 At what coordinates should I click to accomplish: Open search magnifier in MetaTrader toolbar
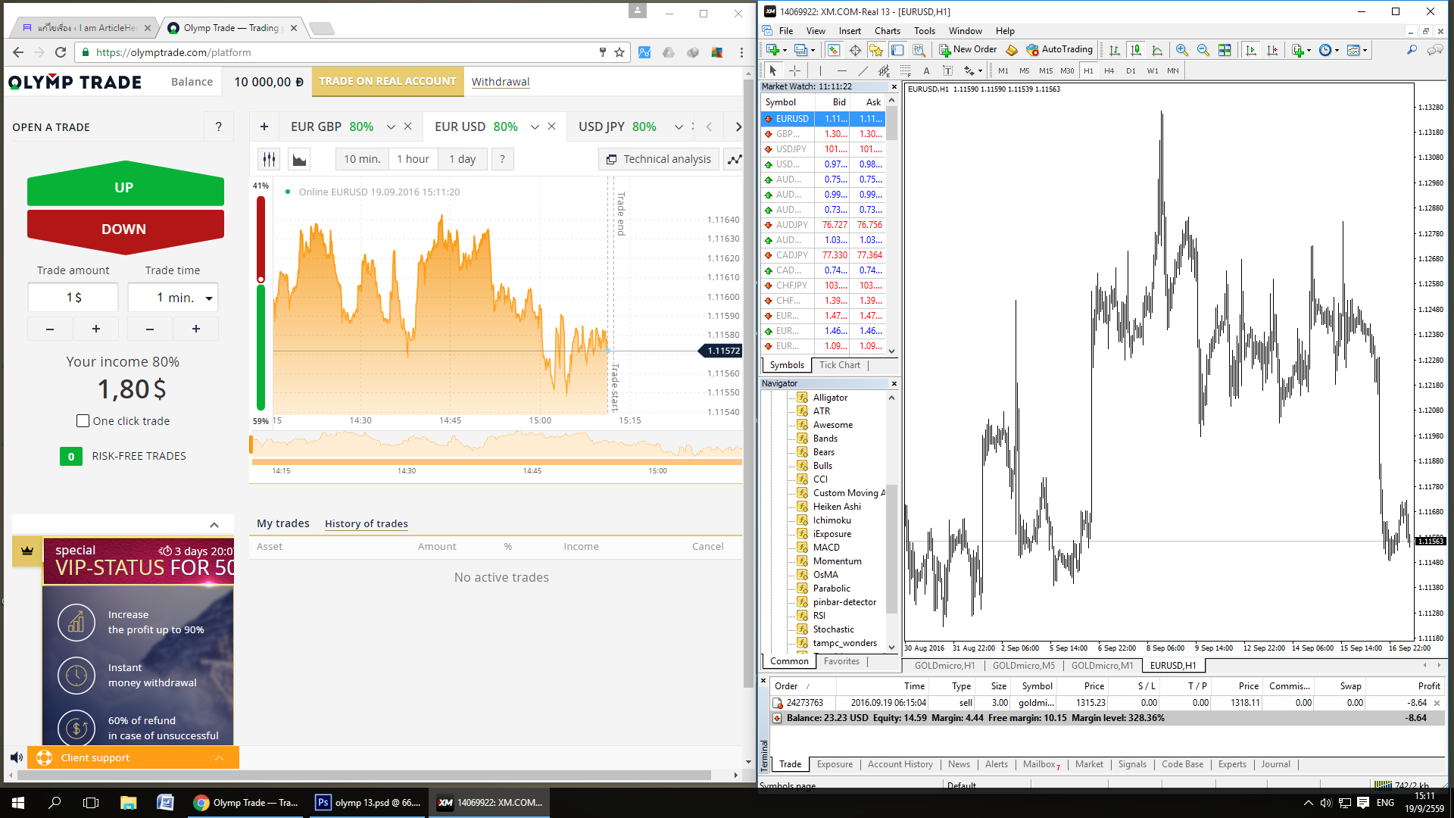1412,50
